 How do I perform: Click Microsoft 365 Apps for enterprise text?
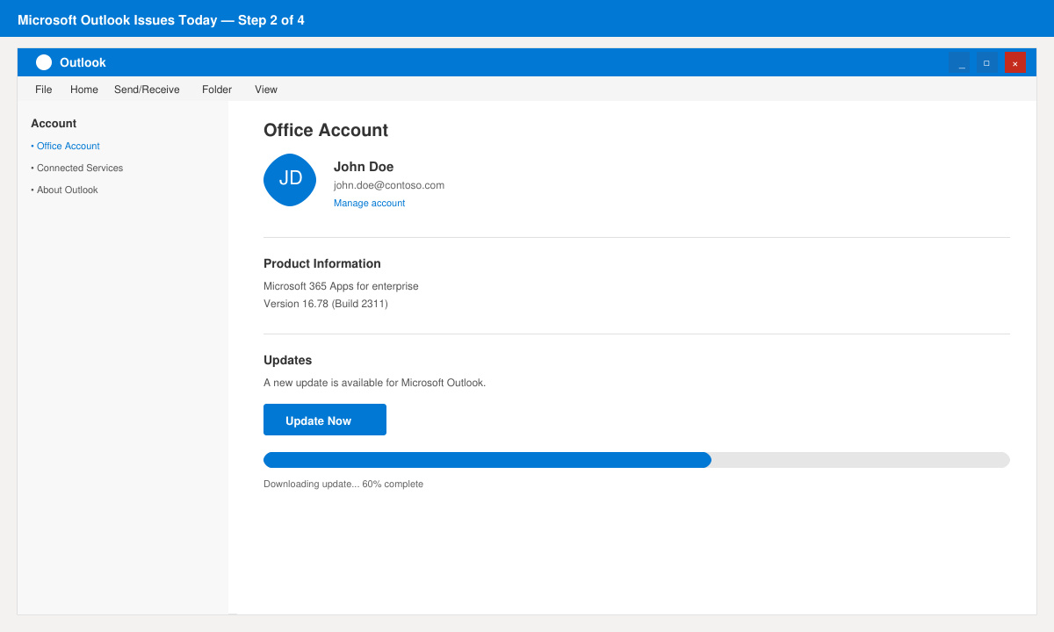(x=341, y=286)
